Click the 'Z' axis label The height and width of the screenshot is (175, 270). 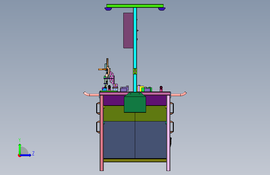pyautogui.click(x=33, y=153)
